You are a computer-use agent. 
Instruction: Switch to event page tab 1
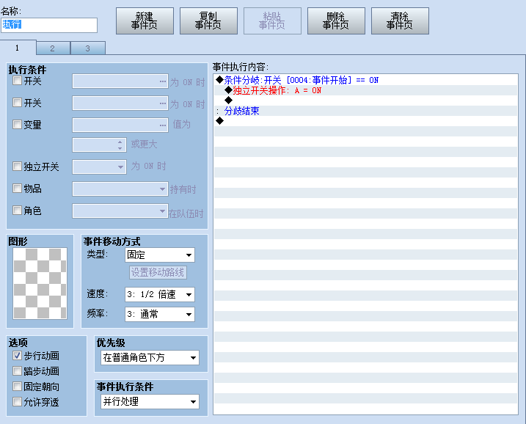point(18,48)
